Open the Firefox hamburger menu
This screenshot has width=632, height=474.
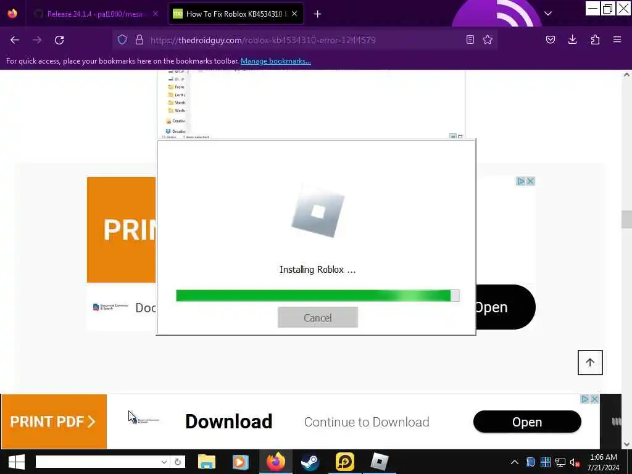617,39
